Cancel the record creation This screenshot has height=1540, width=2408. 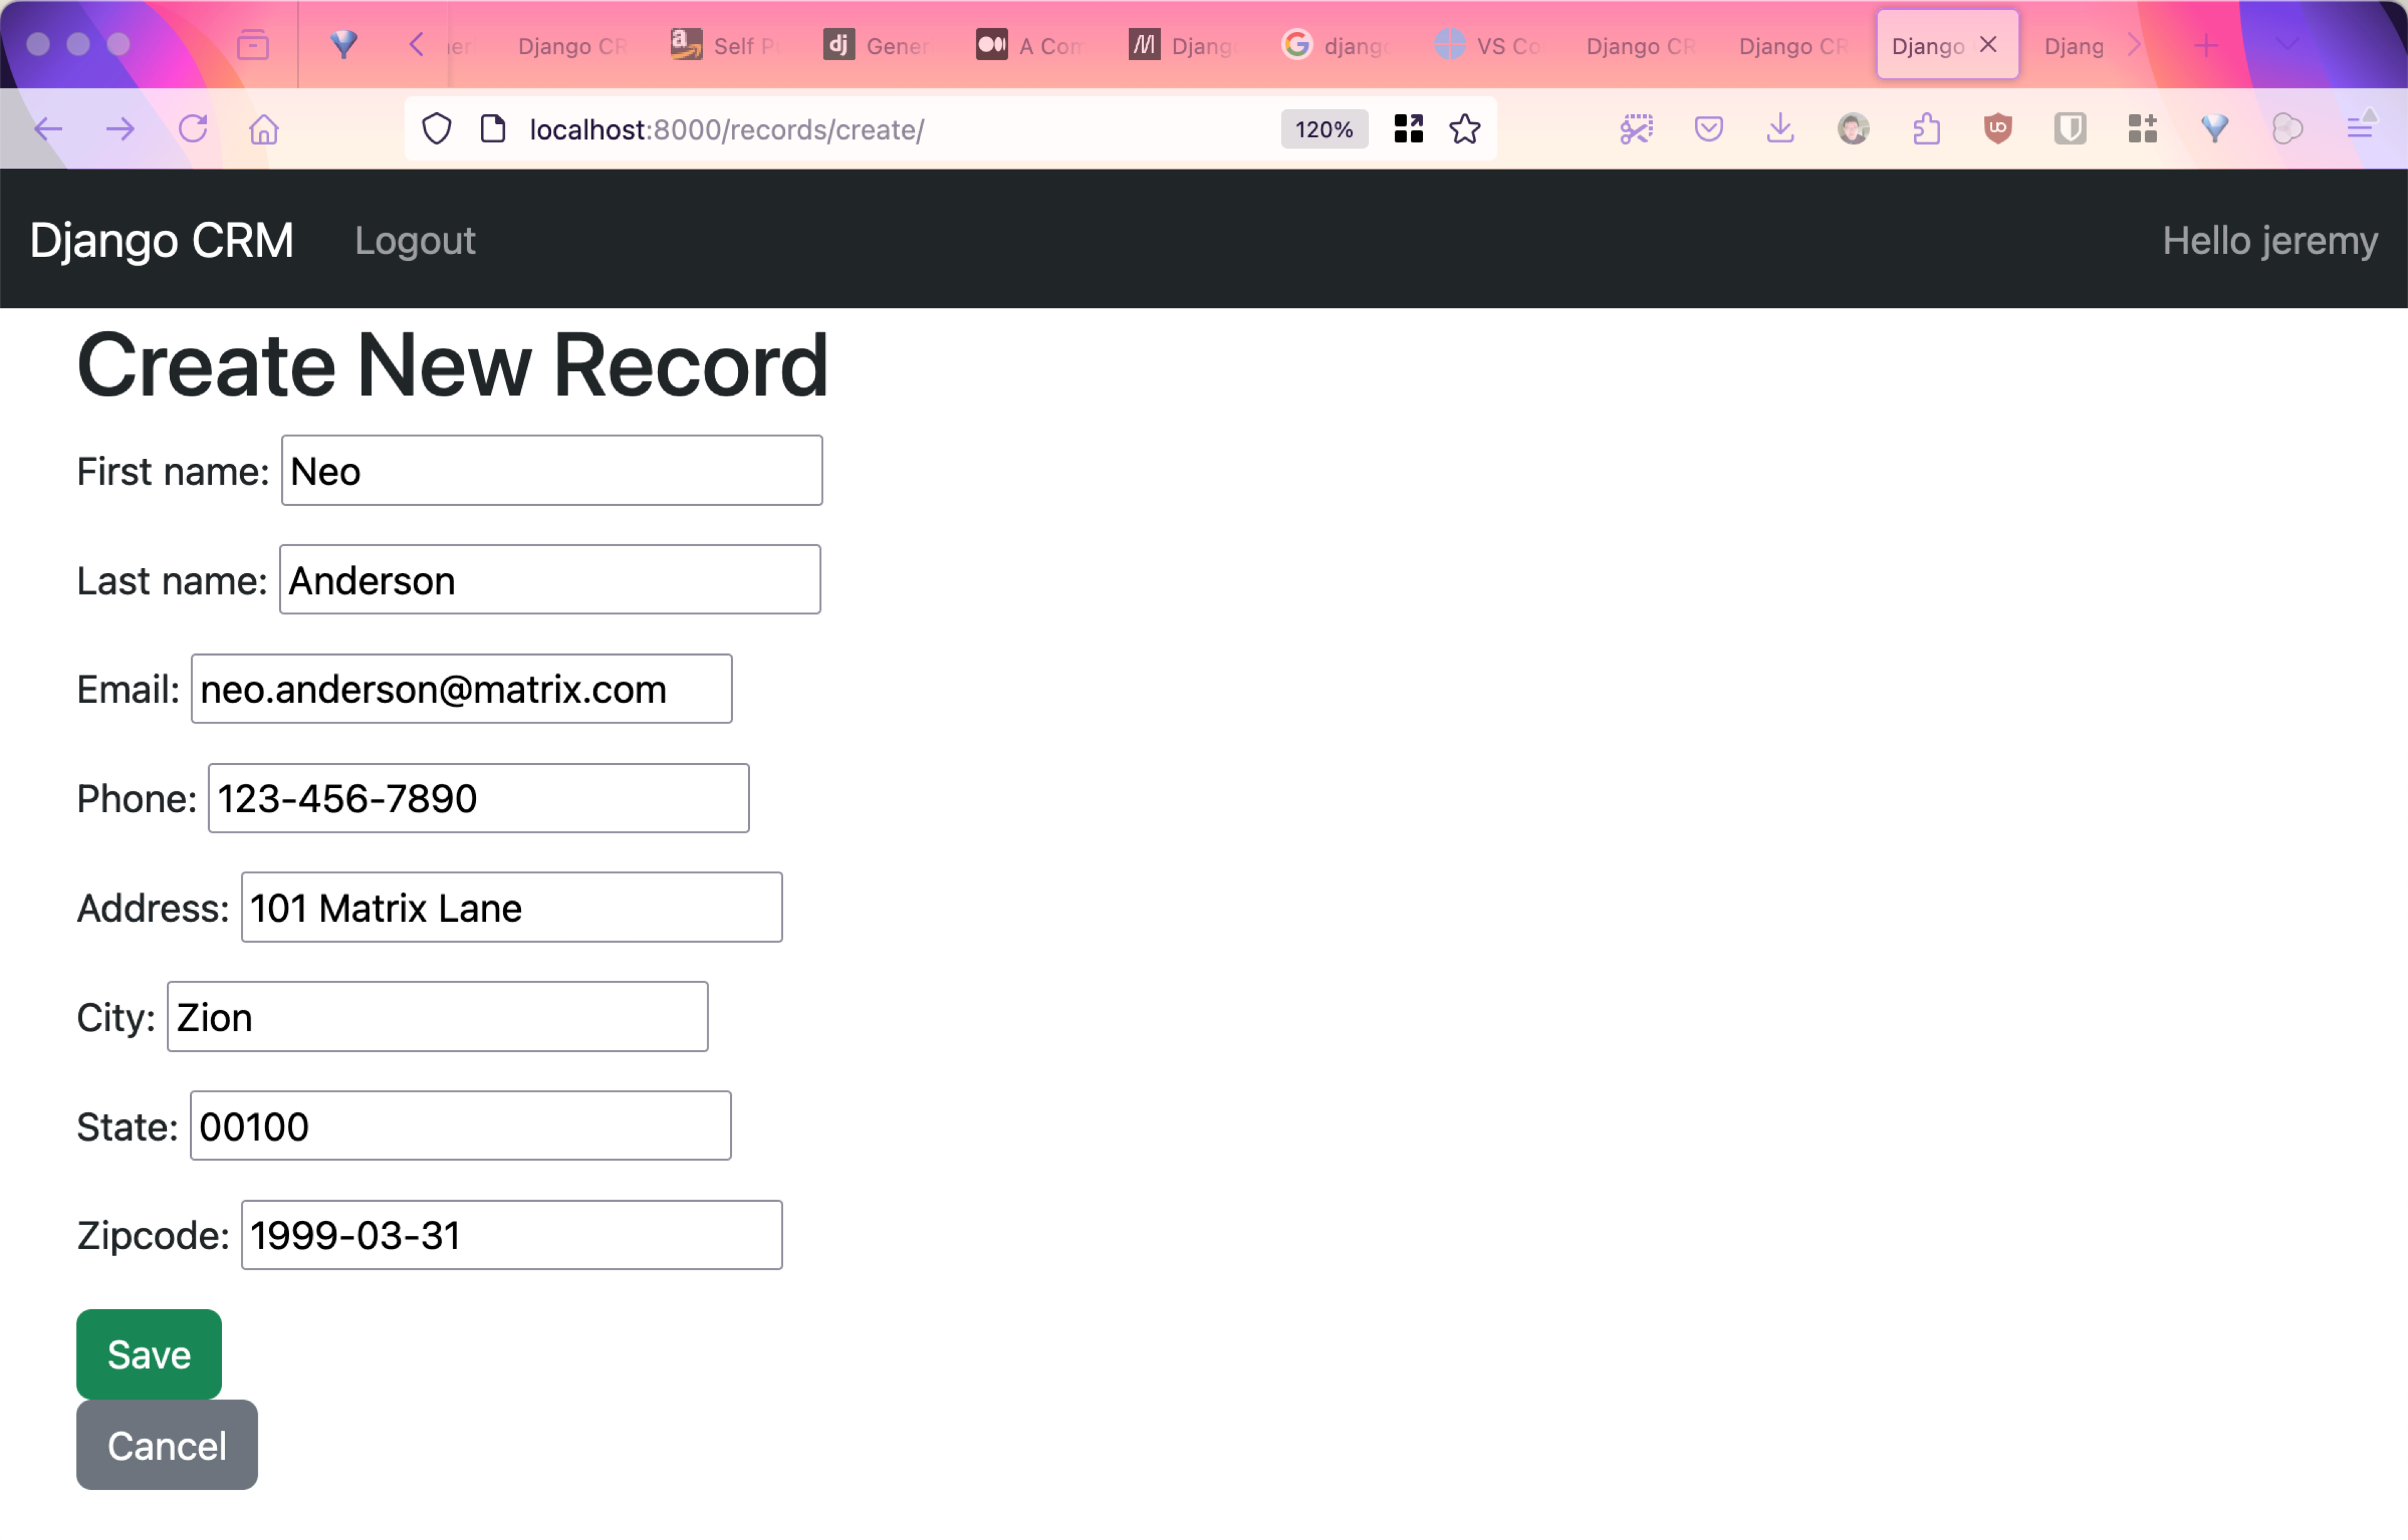coord(167,1445)
